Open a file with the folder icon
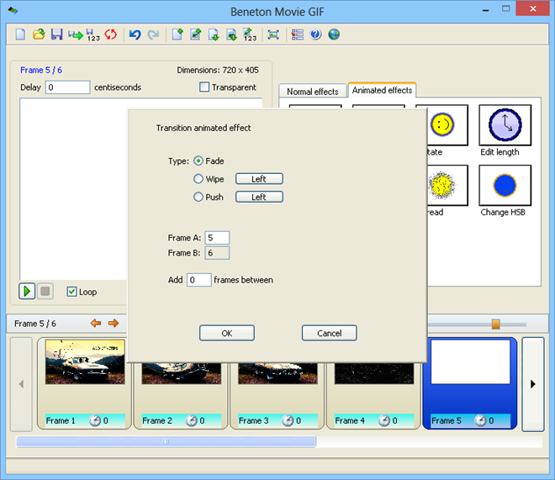The height and width of the screenshot is (480, 555). pyautogui.click(x=39, y=34)
